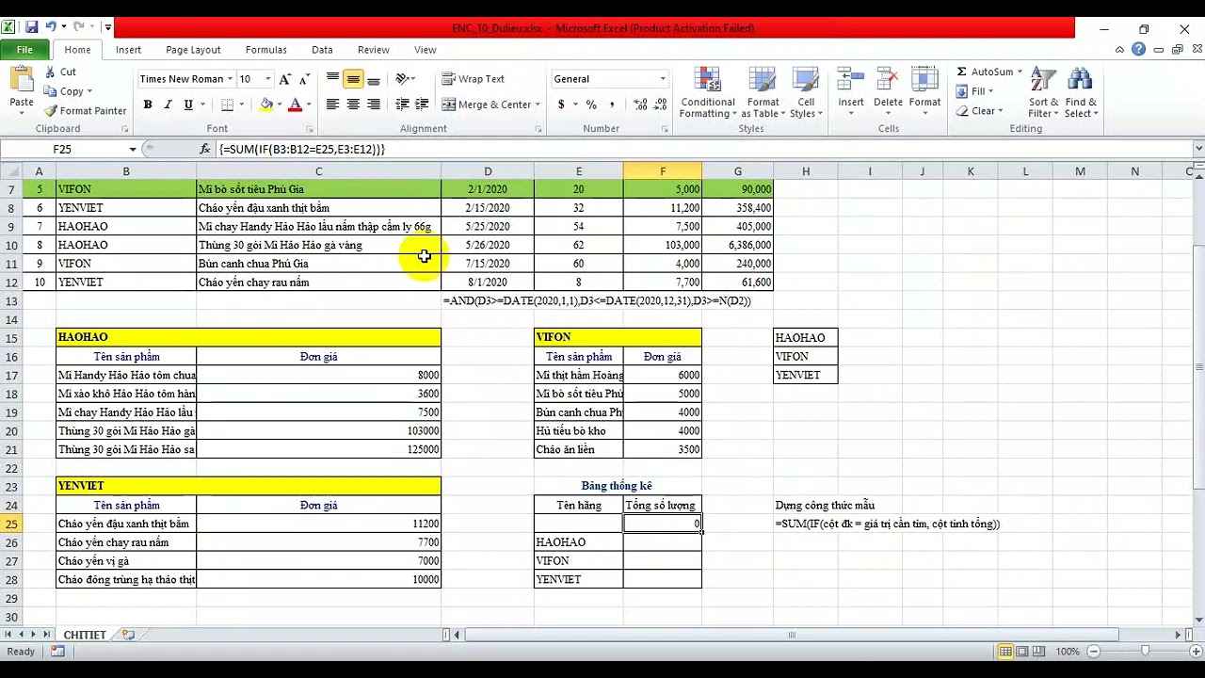
Task: Switch to the Data tab
Action: click(322, 50)
